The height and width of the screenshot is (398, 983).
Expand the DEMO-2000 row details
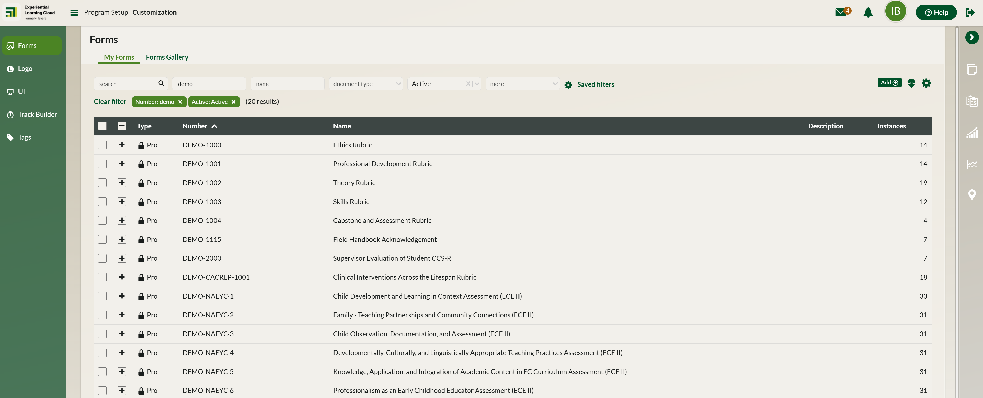[122, 258]
